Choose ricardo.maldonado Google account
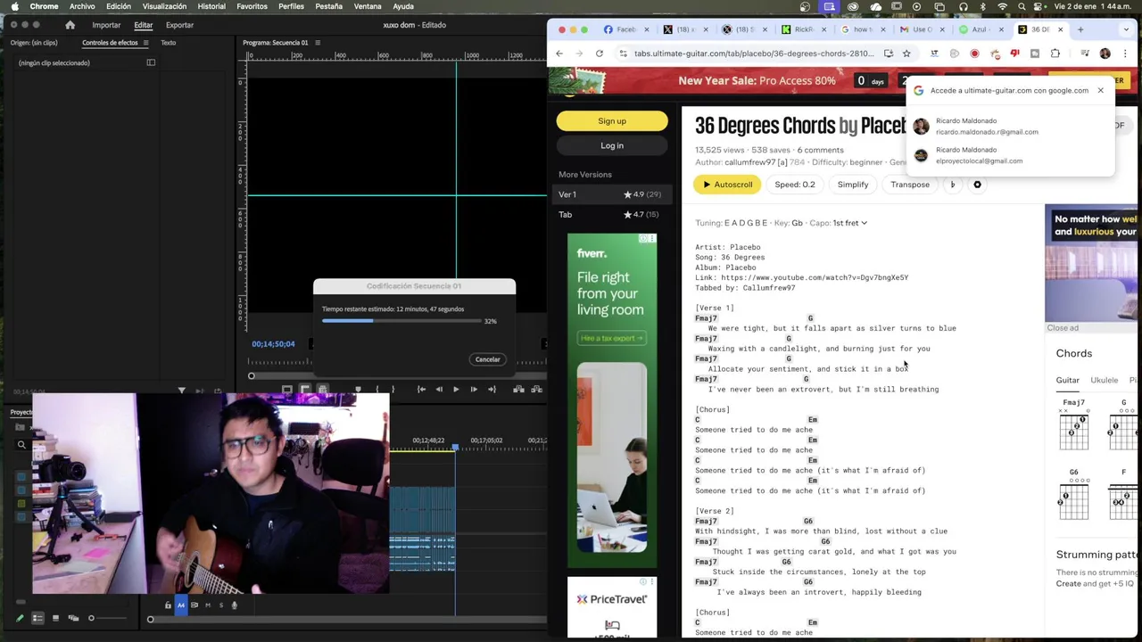Image resolution: width=1142 pixels, height=642 pixels. tap(1009, 126)
